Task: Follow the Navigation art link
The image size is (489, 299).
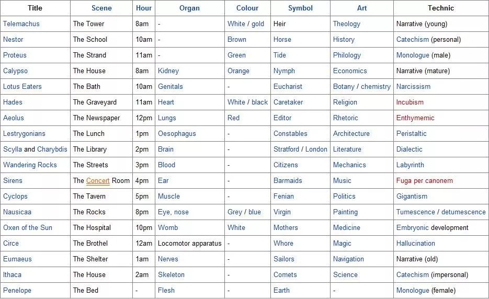Action: click(348, 259)
